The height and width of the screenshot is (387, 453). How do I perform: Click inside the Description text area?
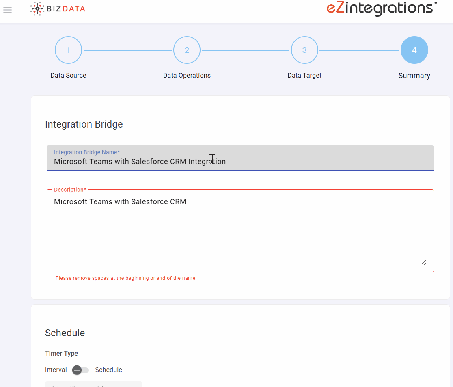pyautogui.click(x=239, y=231)
